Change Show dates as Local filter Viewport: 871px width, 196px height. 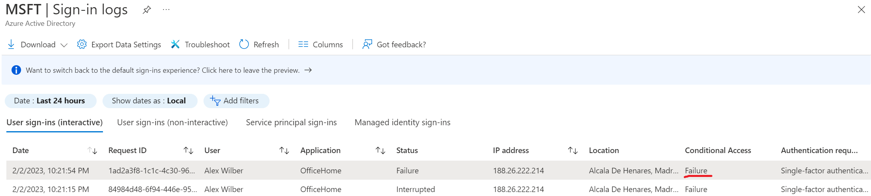149,101
